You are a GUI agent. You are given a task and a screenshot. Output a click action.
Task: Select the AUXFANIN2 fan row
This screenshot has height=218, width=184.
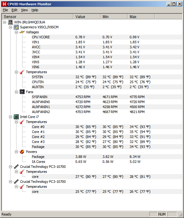[107, 112]
